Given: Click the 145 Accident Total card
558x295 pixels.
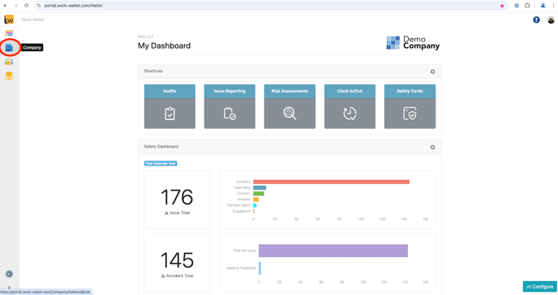Looking at the screenshot, I should pos(178,263).
